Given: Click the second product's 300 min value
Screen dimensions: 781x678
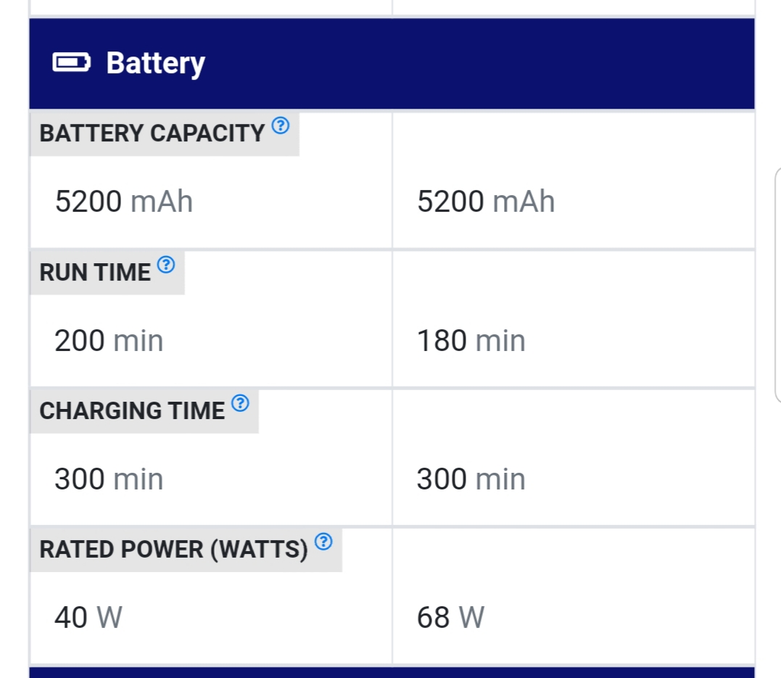Looking at the screenshot, I should (x=471, y=479).
